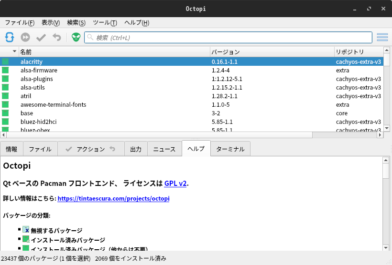
Task: Select the alsa-utils package name
Action: [x=33, y=87]
